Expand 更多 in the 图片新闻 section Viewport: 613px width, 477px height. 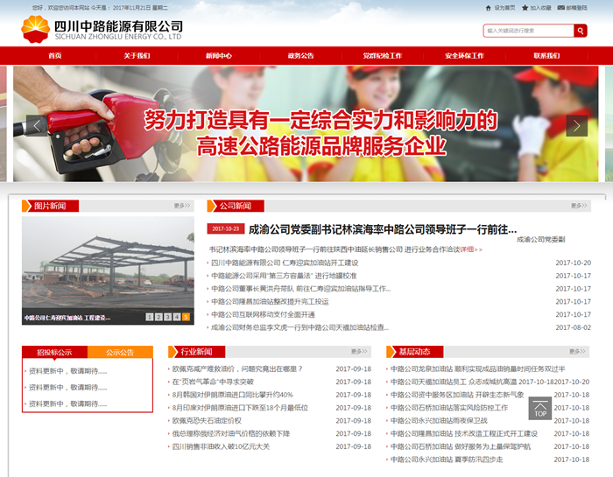coord(181,206)
